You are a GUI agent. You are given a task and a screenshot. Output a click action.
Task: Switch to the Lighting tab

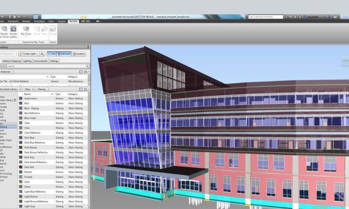(x=27, y=61)
